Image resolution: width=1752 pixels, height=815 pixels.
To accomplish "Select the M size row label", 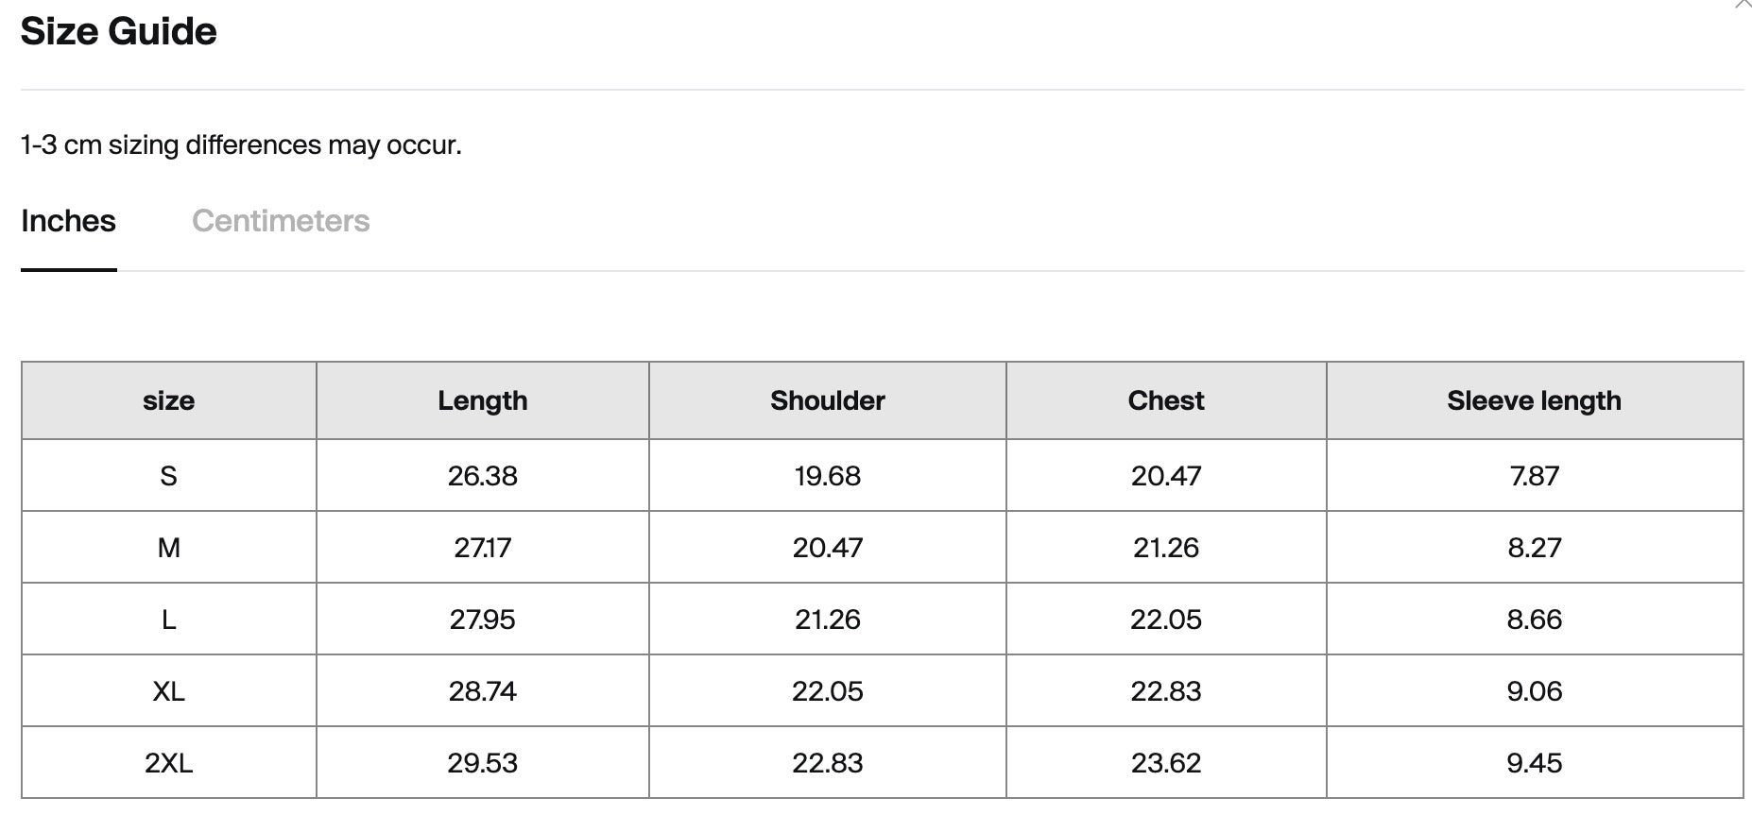I will tap(168, 548).
